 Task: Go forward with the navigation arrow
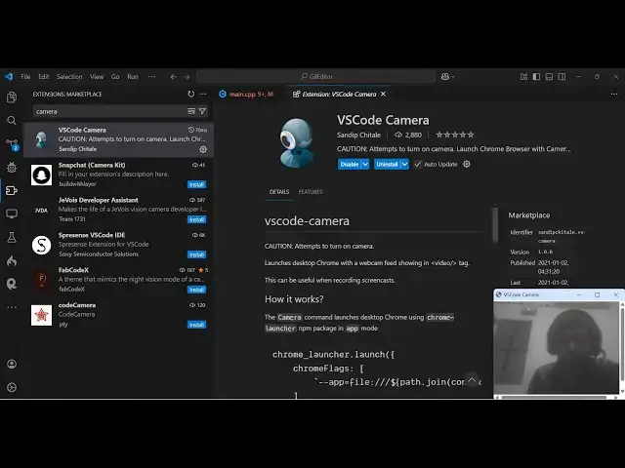click(x=187, y=77)
